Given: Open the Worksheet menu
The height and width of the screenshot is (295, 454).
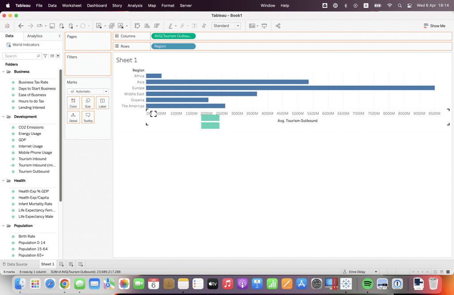Looking at the screenshot, I should click(x=71, y=5).
